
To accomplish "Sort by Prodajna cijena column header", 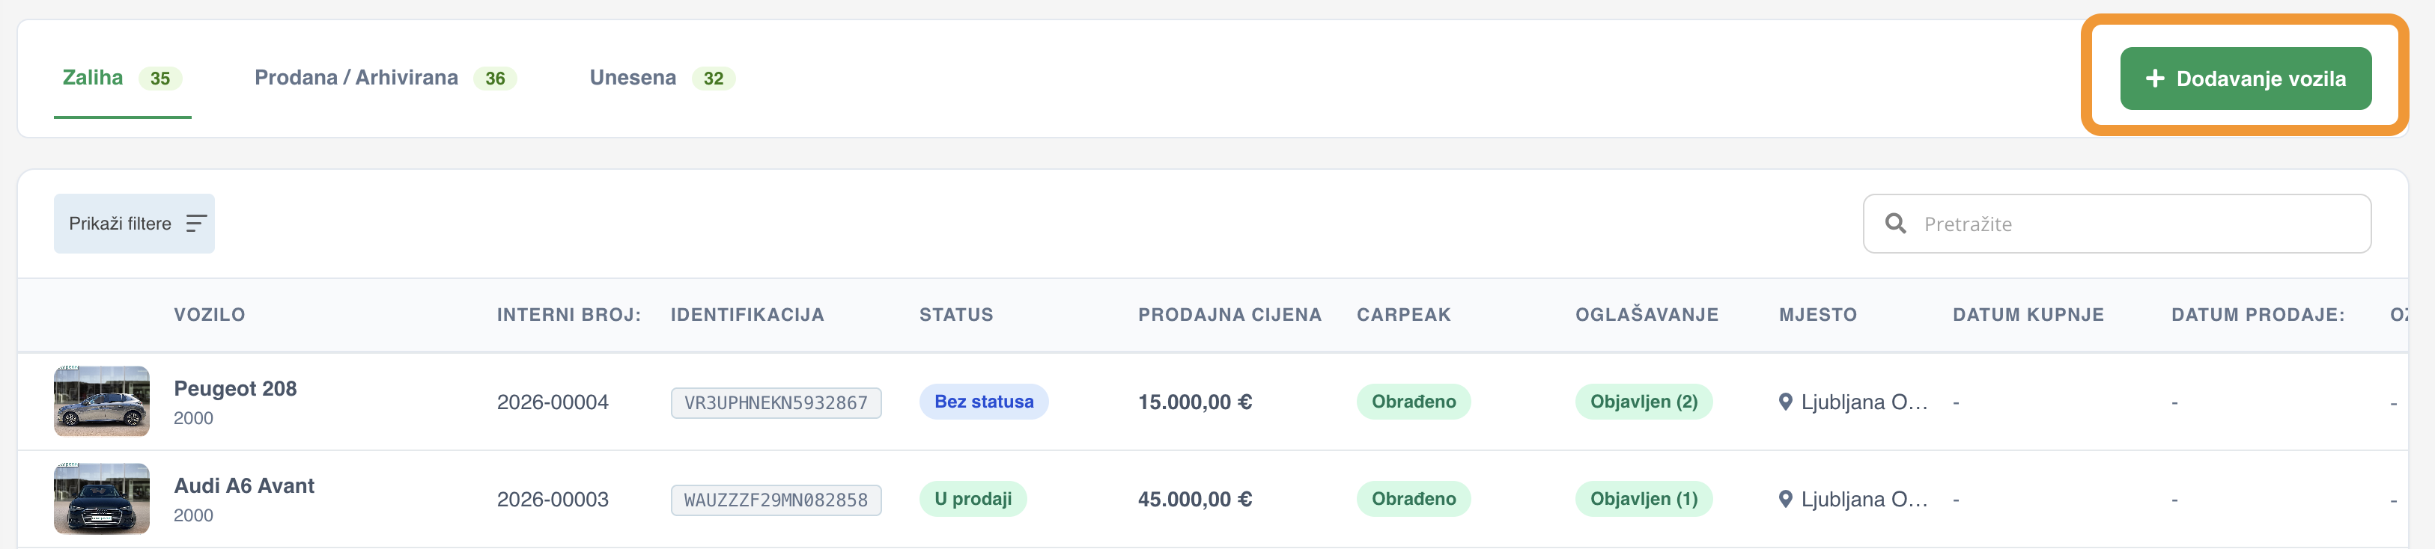I will tap(1229, 315).
